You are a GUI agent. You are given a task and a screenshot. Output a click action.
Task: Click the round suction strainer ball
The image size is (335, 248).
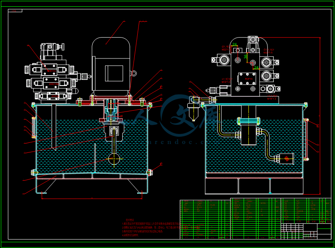(114, 159)
